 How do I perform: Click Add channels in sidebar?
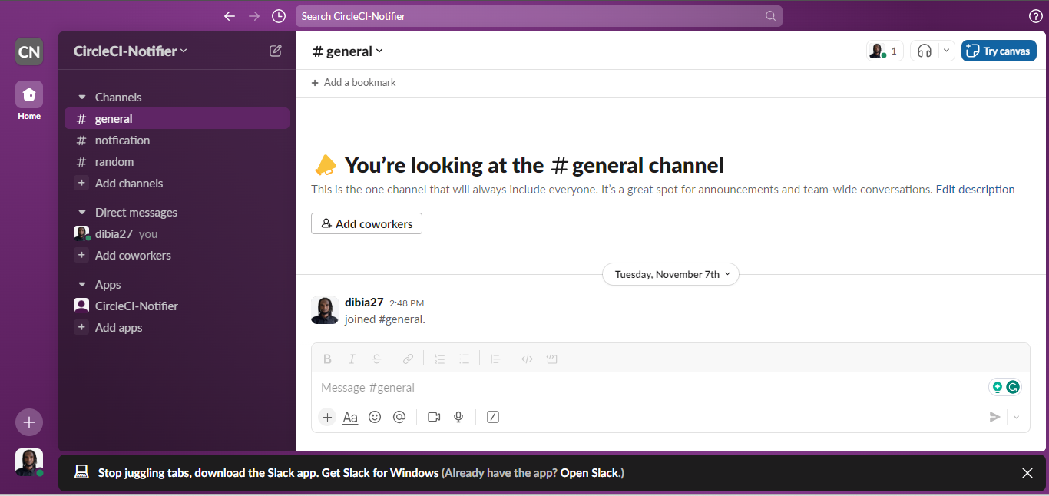click(x=177, y=184)
